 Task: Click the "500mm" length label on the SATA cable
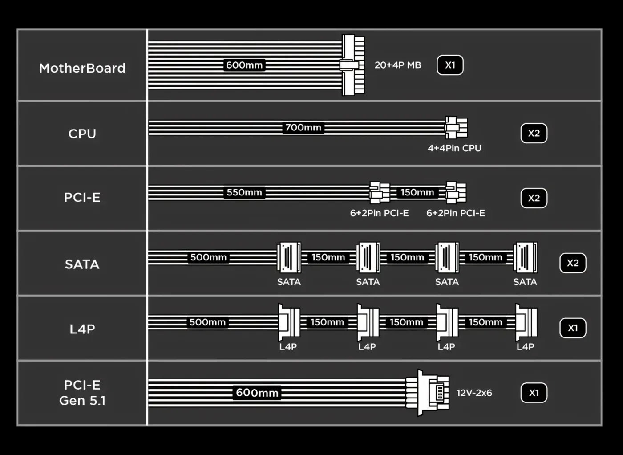click(x=209, y=257)
